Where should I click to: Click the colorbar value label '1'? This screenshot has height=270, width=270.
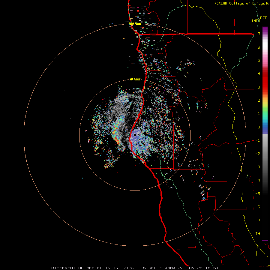[x=259, y=114]
